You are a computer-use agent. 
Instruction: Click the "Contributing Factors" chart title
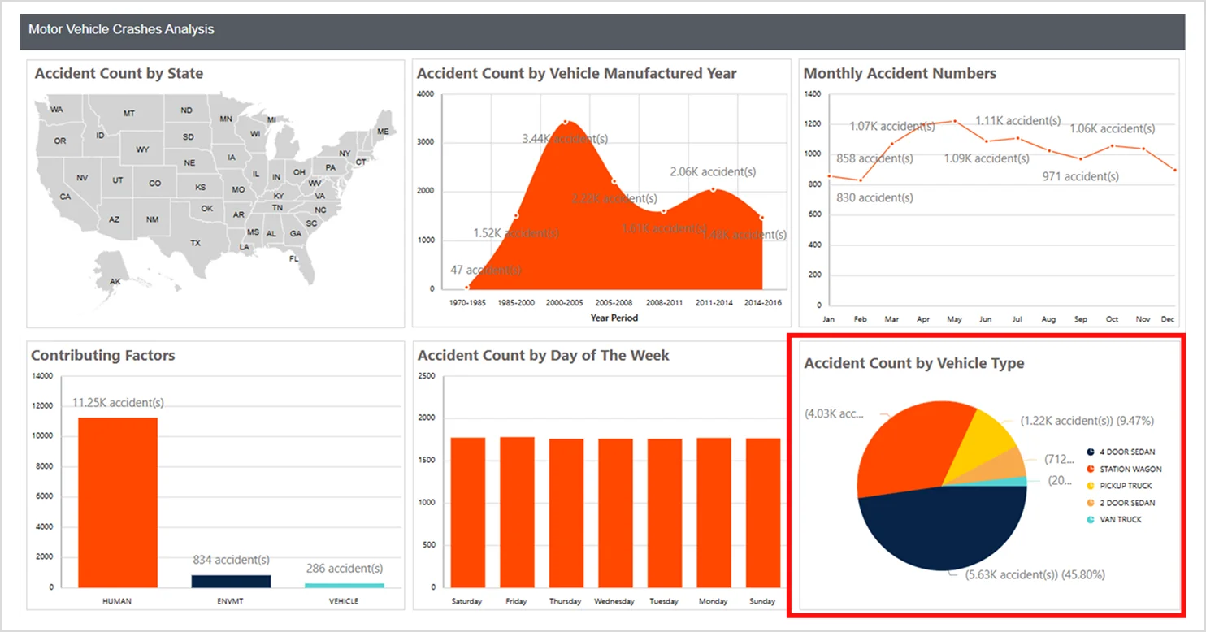[102, 355]
